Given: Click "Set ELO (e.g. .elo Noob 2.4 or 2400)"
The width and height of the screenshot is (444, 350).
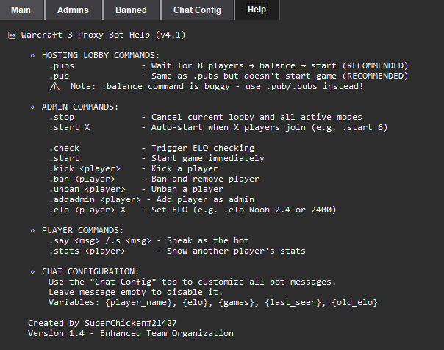Looking at the screenshot, I should click(x=244, y=210).
